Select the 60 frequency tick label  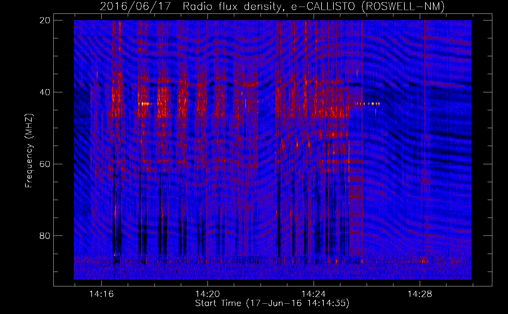coord(45,164)
